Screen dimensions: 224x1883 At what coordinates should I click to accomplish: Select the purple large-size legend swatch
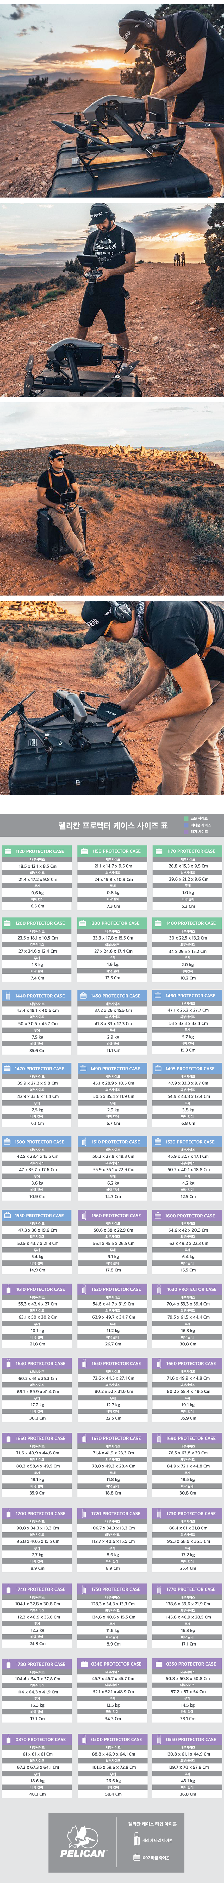point(186,832)
